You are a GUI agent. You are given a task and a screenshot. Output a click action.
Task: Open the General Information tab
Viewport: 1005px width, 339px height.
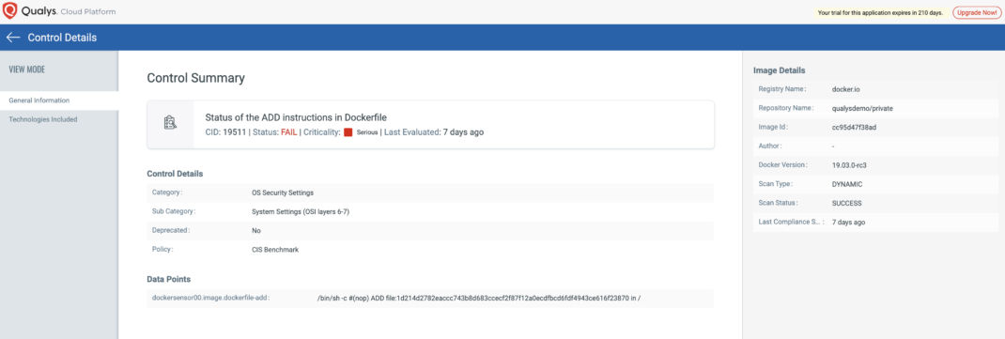[59, 100]
